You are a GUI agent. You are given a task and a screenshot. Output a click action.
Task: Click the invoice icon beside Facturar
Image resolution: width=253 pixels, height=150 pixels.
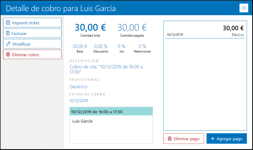(x=8, y=33)
